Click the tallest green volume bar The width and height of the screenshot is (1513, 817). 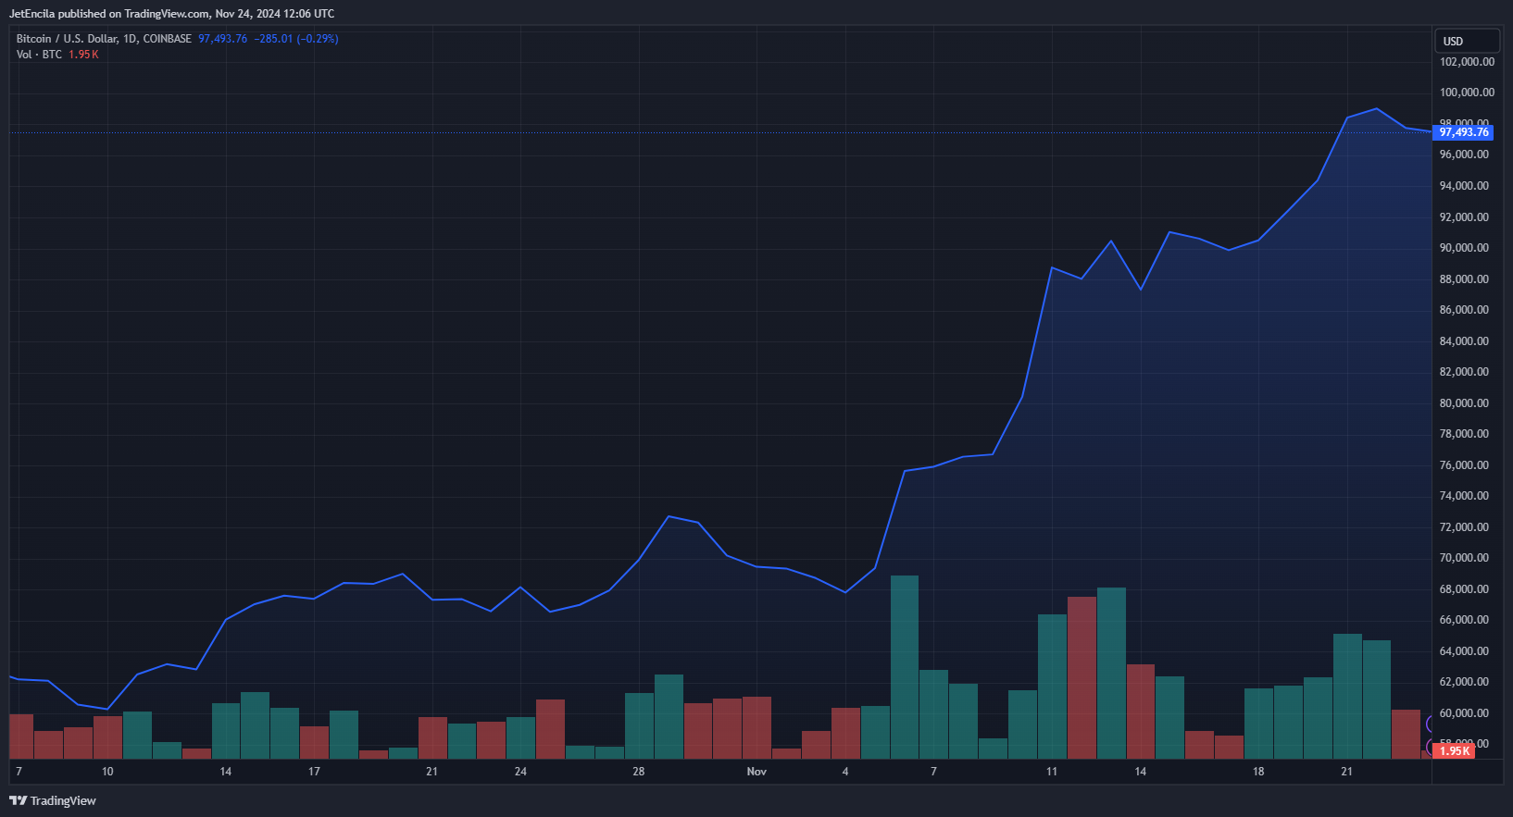click(x=904, y=667)
